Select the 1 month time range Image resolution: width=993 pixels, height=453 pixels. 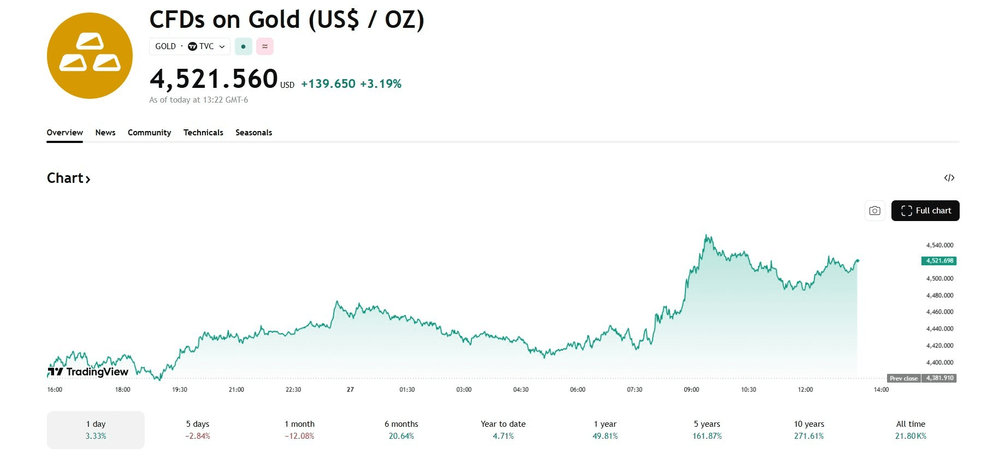click(299, 430)
